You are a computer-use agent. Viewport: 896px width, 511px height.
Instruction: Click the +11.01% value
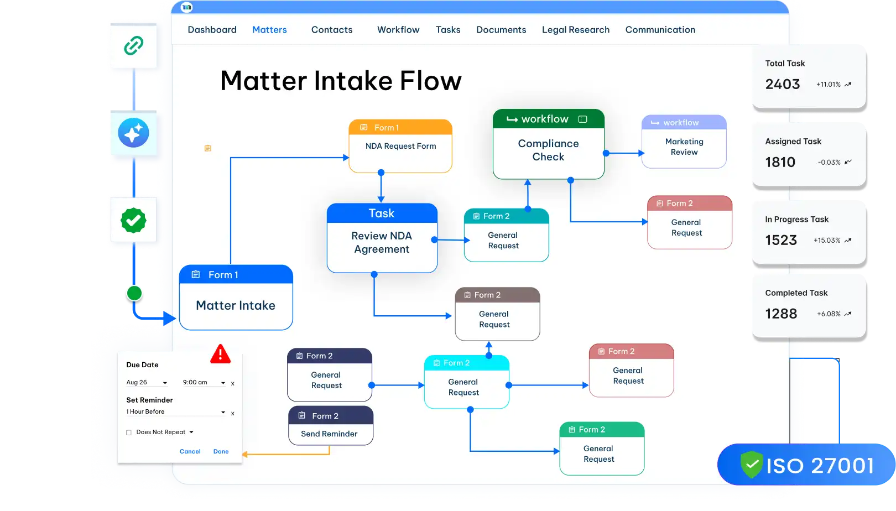click(829, 85)
